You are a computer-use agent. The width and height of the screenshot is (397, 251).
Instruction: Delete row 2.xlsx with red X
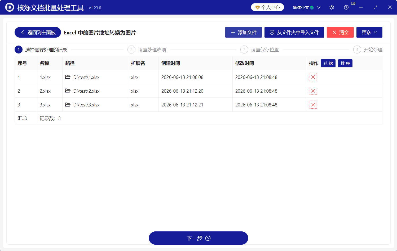point(313,91)
